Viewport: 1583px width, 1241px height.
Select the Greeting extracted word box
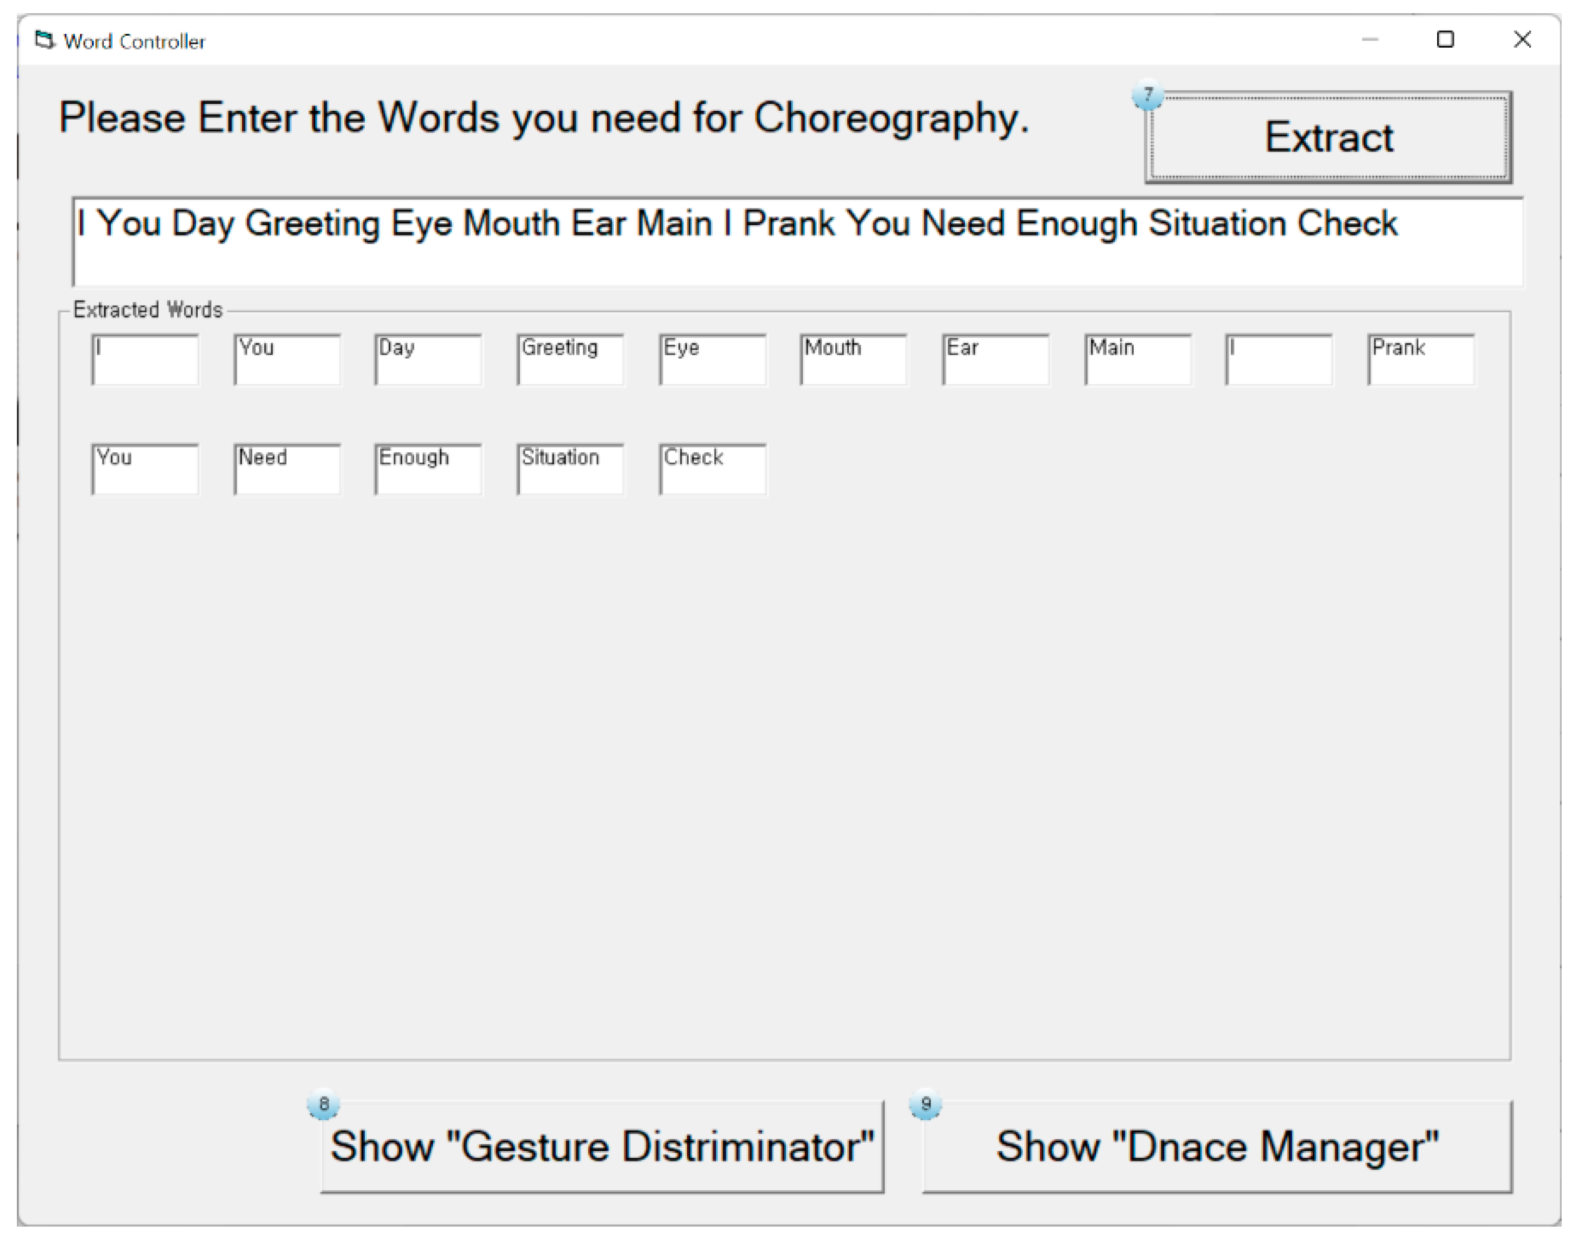coord(570,360)
